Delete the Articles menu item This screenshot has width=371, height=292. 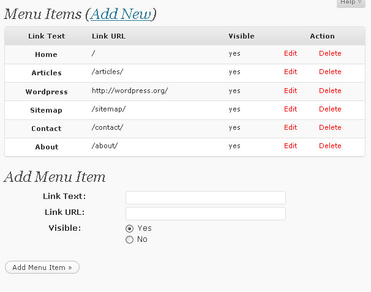330,72
